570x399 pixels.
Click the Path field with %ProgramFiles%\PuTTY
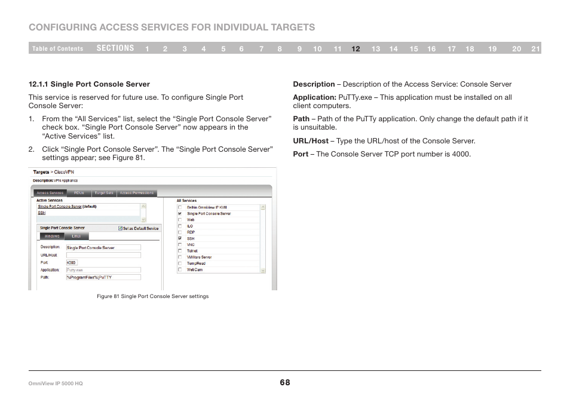pos(103,277)
